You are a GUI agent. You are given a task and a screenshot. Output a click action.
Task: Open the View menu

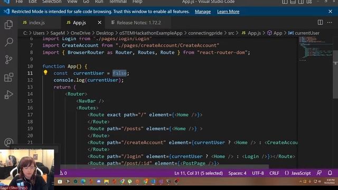[72, 2]
